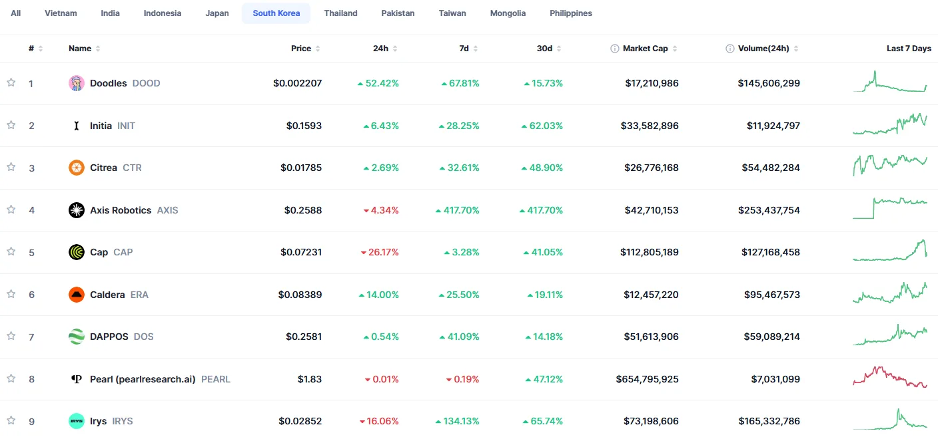938x439 pixels.
Task: Add Caldera to watchlist with star
Action: point(11,293)
